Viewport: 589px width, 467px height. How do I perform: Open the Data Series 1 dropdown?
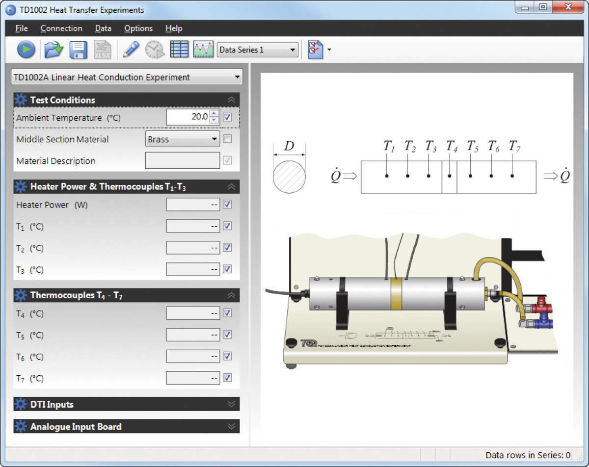coord(258,50)
